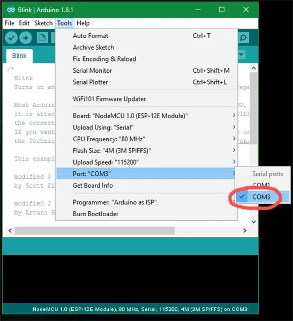Expand the CPU Frequency 80 MHz submenu
The width and height of the screenshot is (293, 321).
[146, 139]
